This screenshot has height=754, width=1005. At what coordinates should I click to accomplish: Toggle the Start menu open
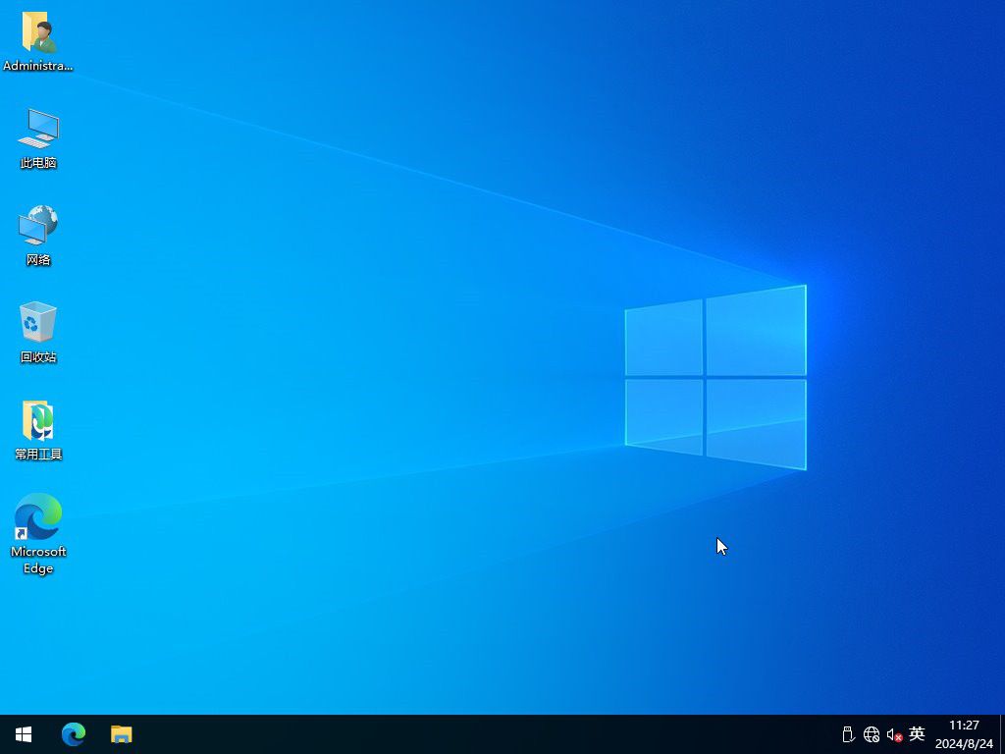tap(22, 734)
